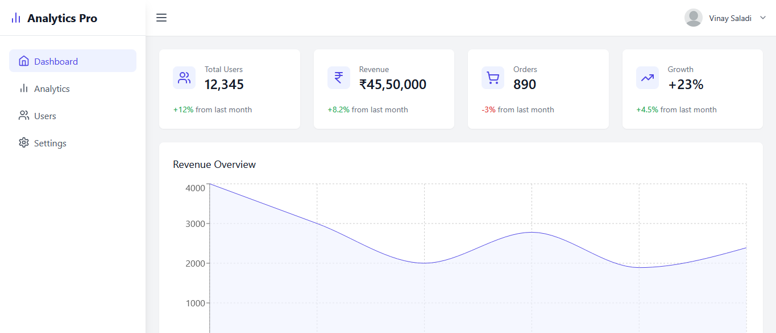Image resolution: width=776 pixels, height=333 pixels.
Task: Click the Total Users people icon
Action: click(x=184, y=77)
